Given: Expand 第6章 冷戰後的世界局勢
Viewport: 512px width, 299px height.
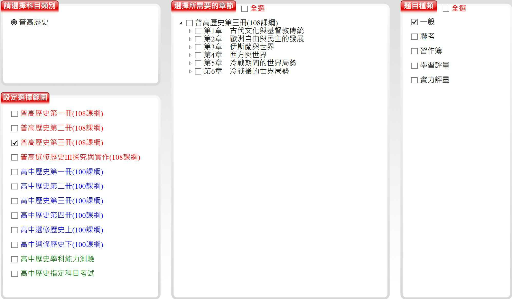Looking at the screenshot, I should (190, 71).
